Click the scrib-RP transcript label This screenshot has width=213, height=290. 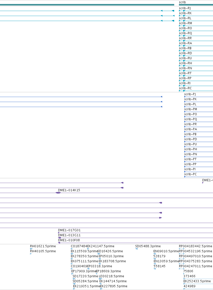(185, 78)
